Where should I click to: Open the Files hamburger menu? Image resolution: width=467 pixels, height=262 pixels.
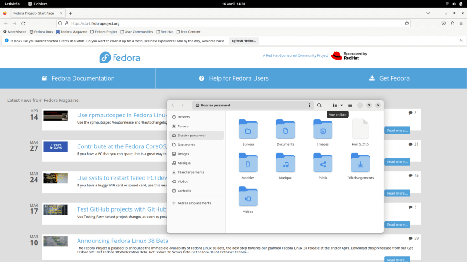[x=350, y=105]
